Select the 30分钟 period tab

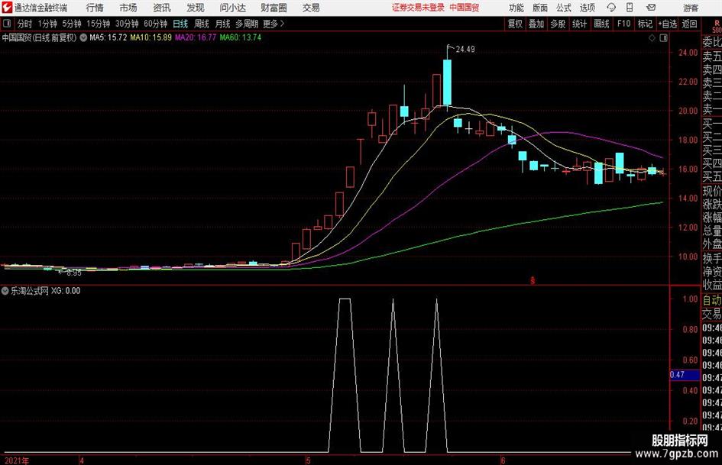pos(127,24)
